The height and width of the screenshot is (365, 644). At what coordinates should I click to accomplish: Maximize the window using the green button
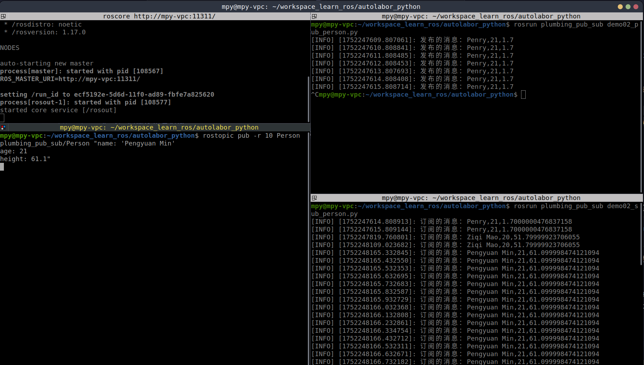(628, 7)
